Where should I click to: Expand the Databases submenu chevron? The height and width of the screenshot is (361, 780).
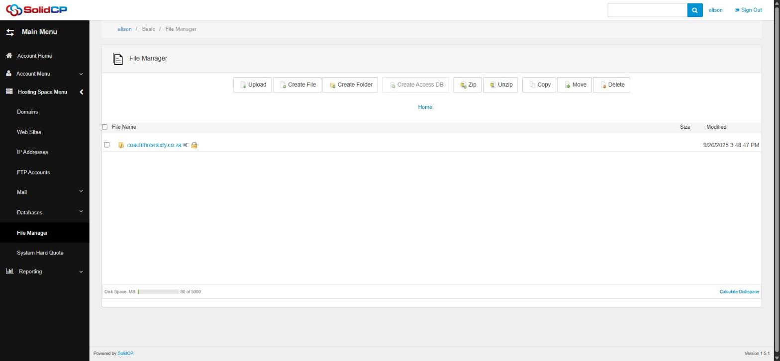81,211
